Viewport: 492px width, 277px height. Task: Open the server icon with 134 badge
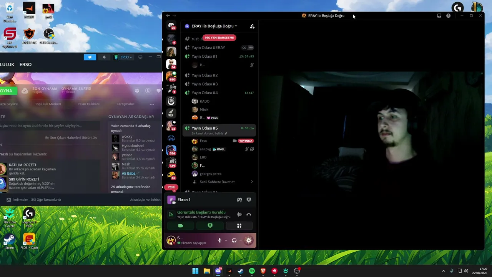point(171,162)
